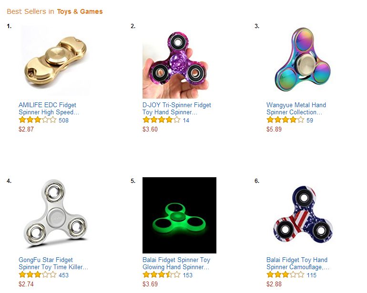Click the purple galaxy D-JOY spinner image
367x293 pixels.
[175, 65]
